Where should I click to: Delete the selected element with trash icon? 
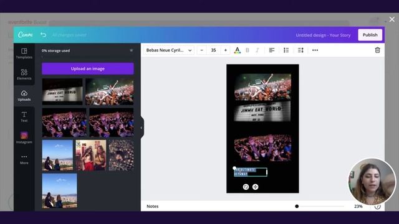[x=377, y=50]
